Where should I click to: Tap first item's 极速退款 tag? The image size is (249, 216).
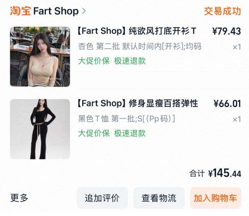tap(130, 61)
